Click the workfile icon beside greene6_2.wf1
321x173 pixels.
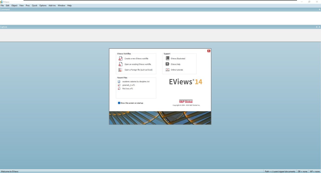119,85
